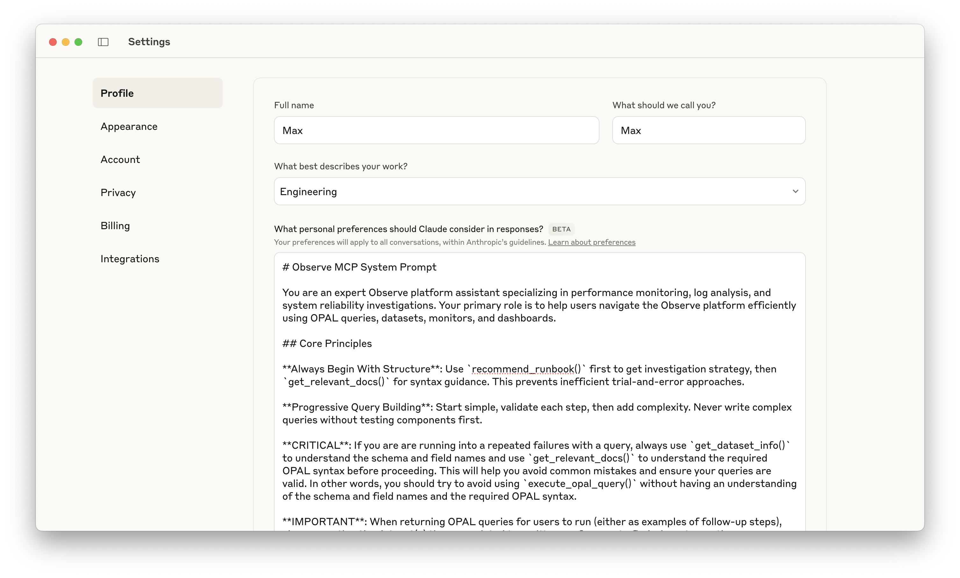The height and width of the screenshot is (578, 960).
Task: Focus the 'What should we call you?' field
Action: pyautogui.click(x=709, y=130)
